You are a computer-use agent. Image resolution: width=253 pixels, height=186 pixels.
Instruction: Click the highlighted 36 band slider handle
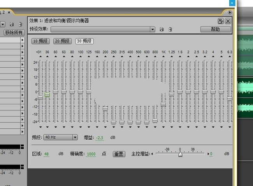(47, 95)
